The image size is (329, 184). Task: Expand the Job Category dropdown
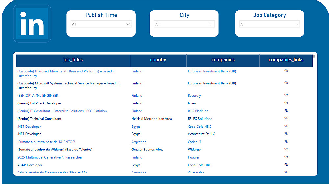[x=269, y=24]
